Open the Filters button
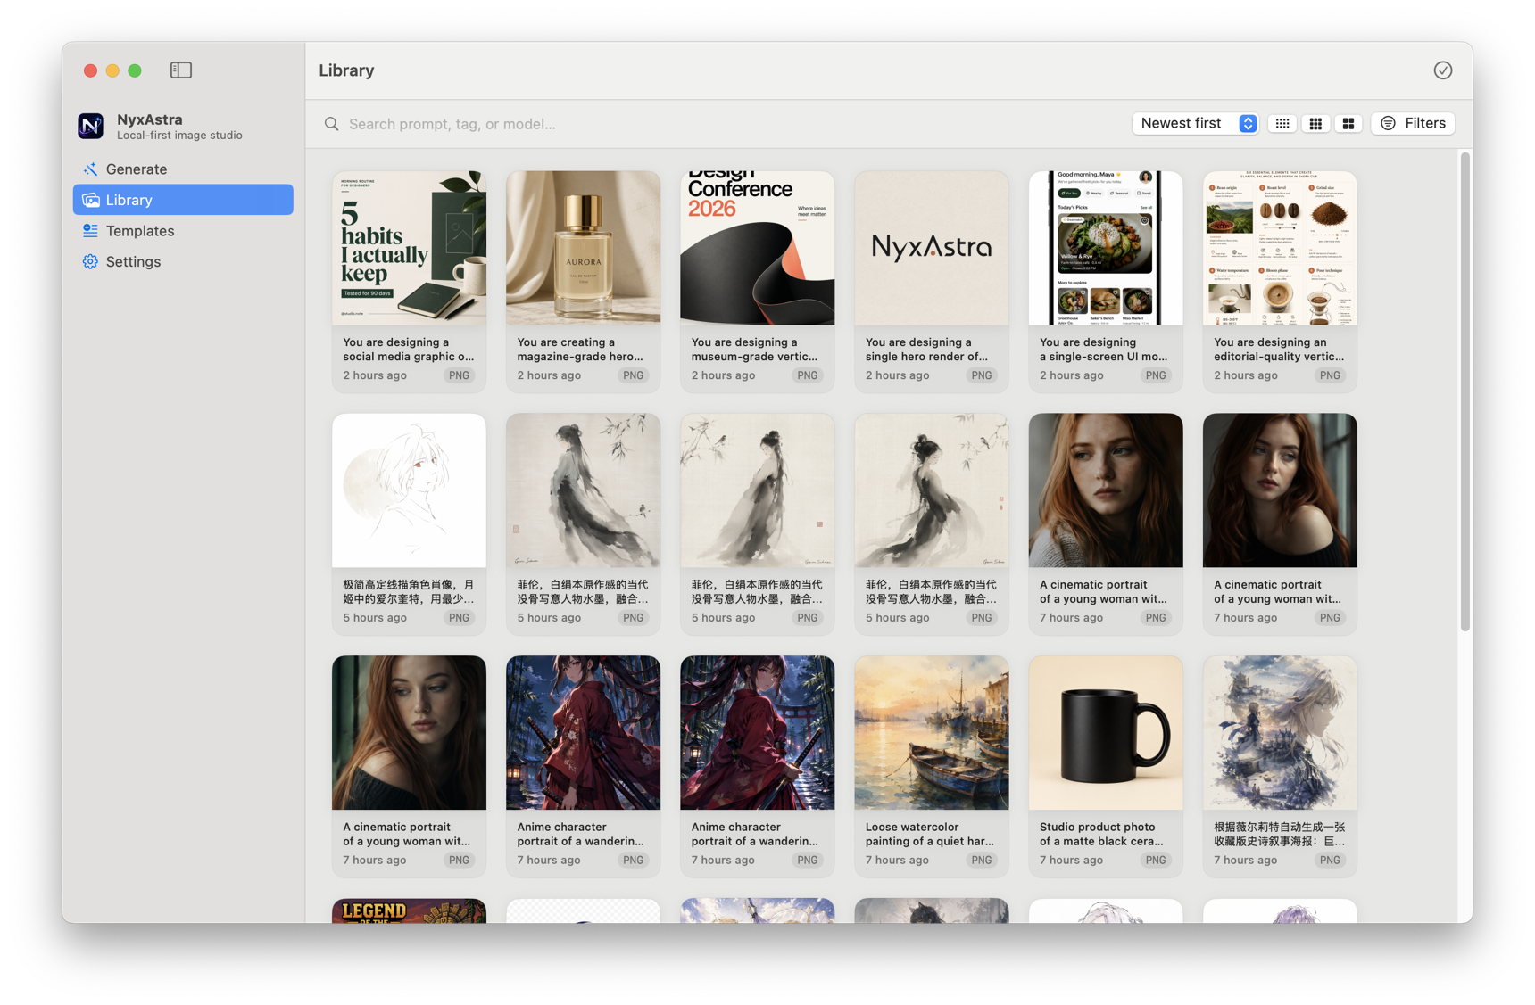 pos(1413,123)
